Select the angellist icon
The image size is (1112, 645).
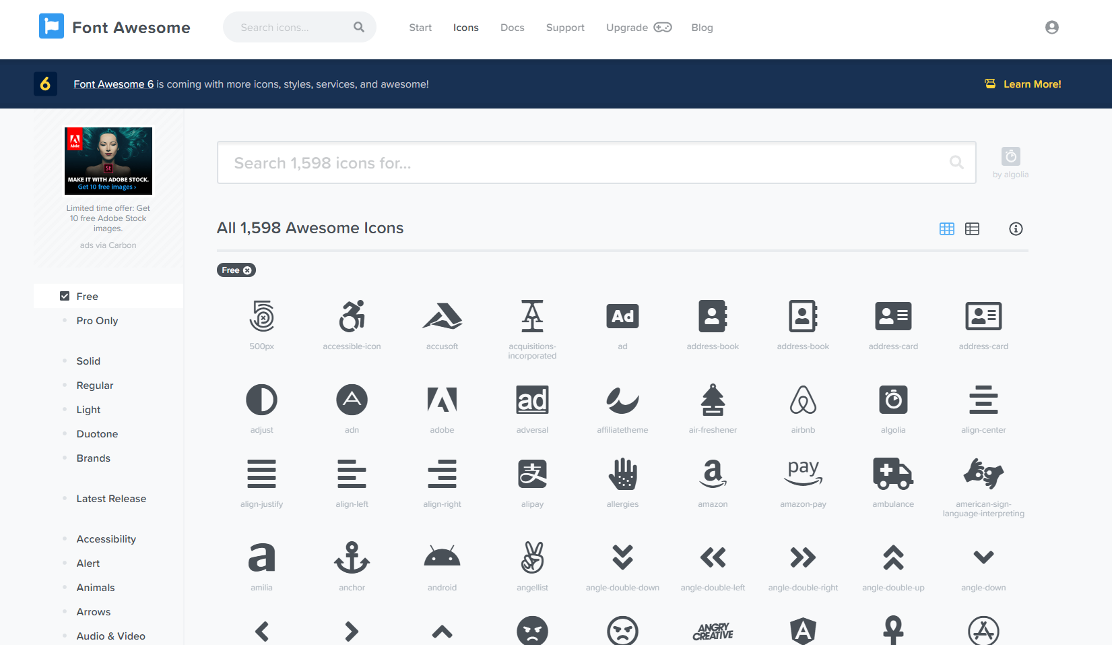click(x=532, y=557)
